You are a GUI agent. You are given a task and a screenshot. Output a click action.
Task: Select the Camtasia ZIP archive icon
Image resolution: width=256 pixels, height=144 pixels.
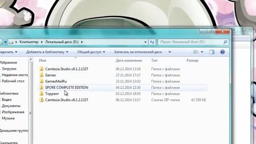tap(42, 100)
